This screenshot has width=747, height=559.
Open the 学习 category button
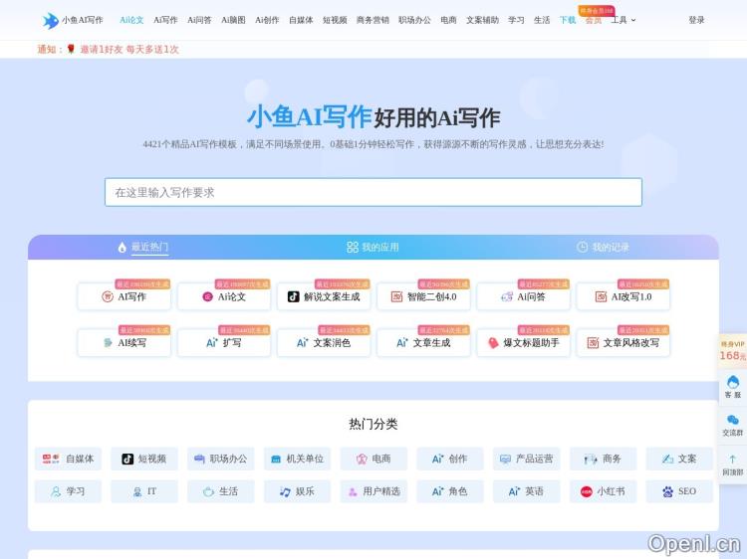point(68,491)
